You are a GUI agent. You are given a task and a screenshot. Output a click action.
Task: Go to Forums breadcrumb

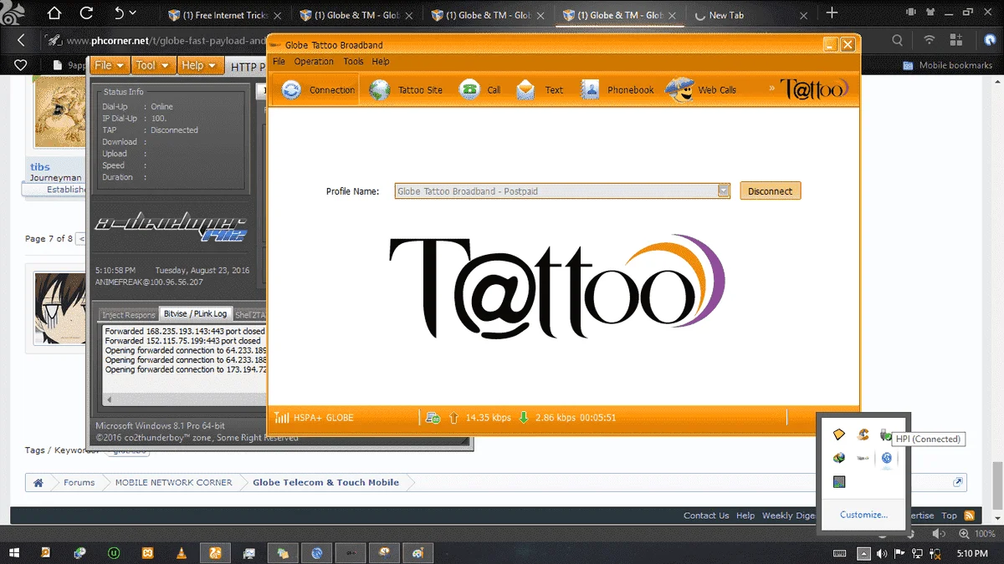pyautogui.click(x=79, y=482)
